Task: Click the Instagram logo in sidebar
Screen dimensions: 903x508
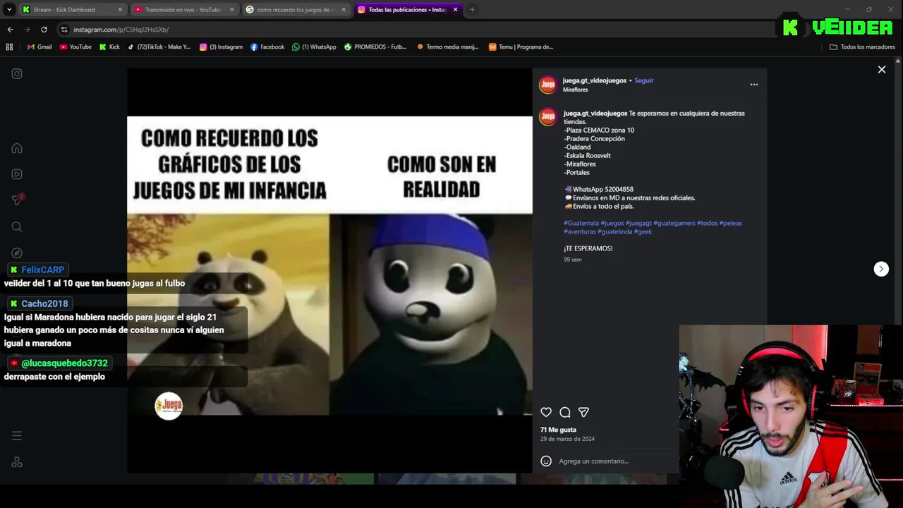Action: [x=17, y=73]
